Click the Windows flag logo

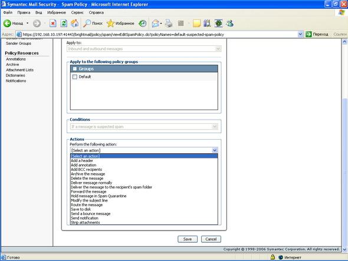(342, 12)
